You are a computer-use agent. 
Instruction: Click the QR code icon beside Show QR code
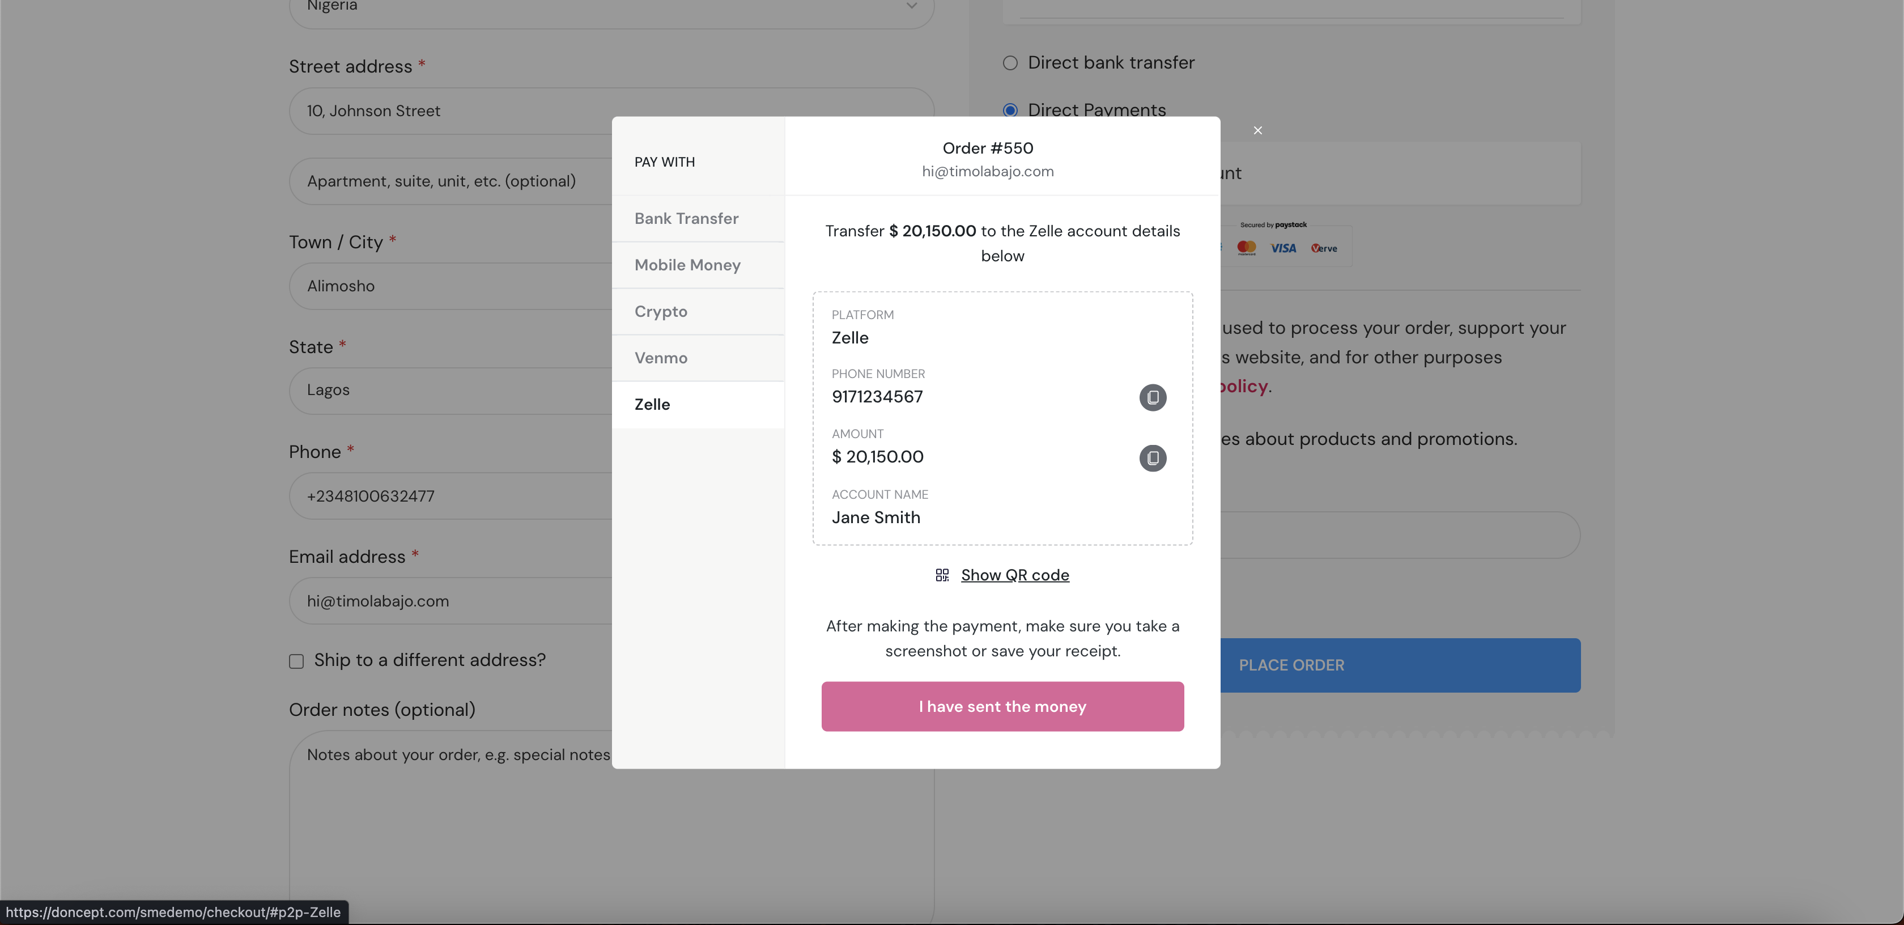coord(942,575)
